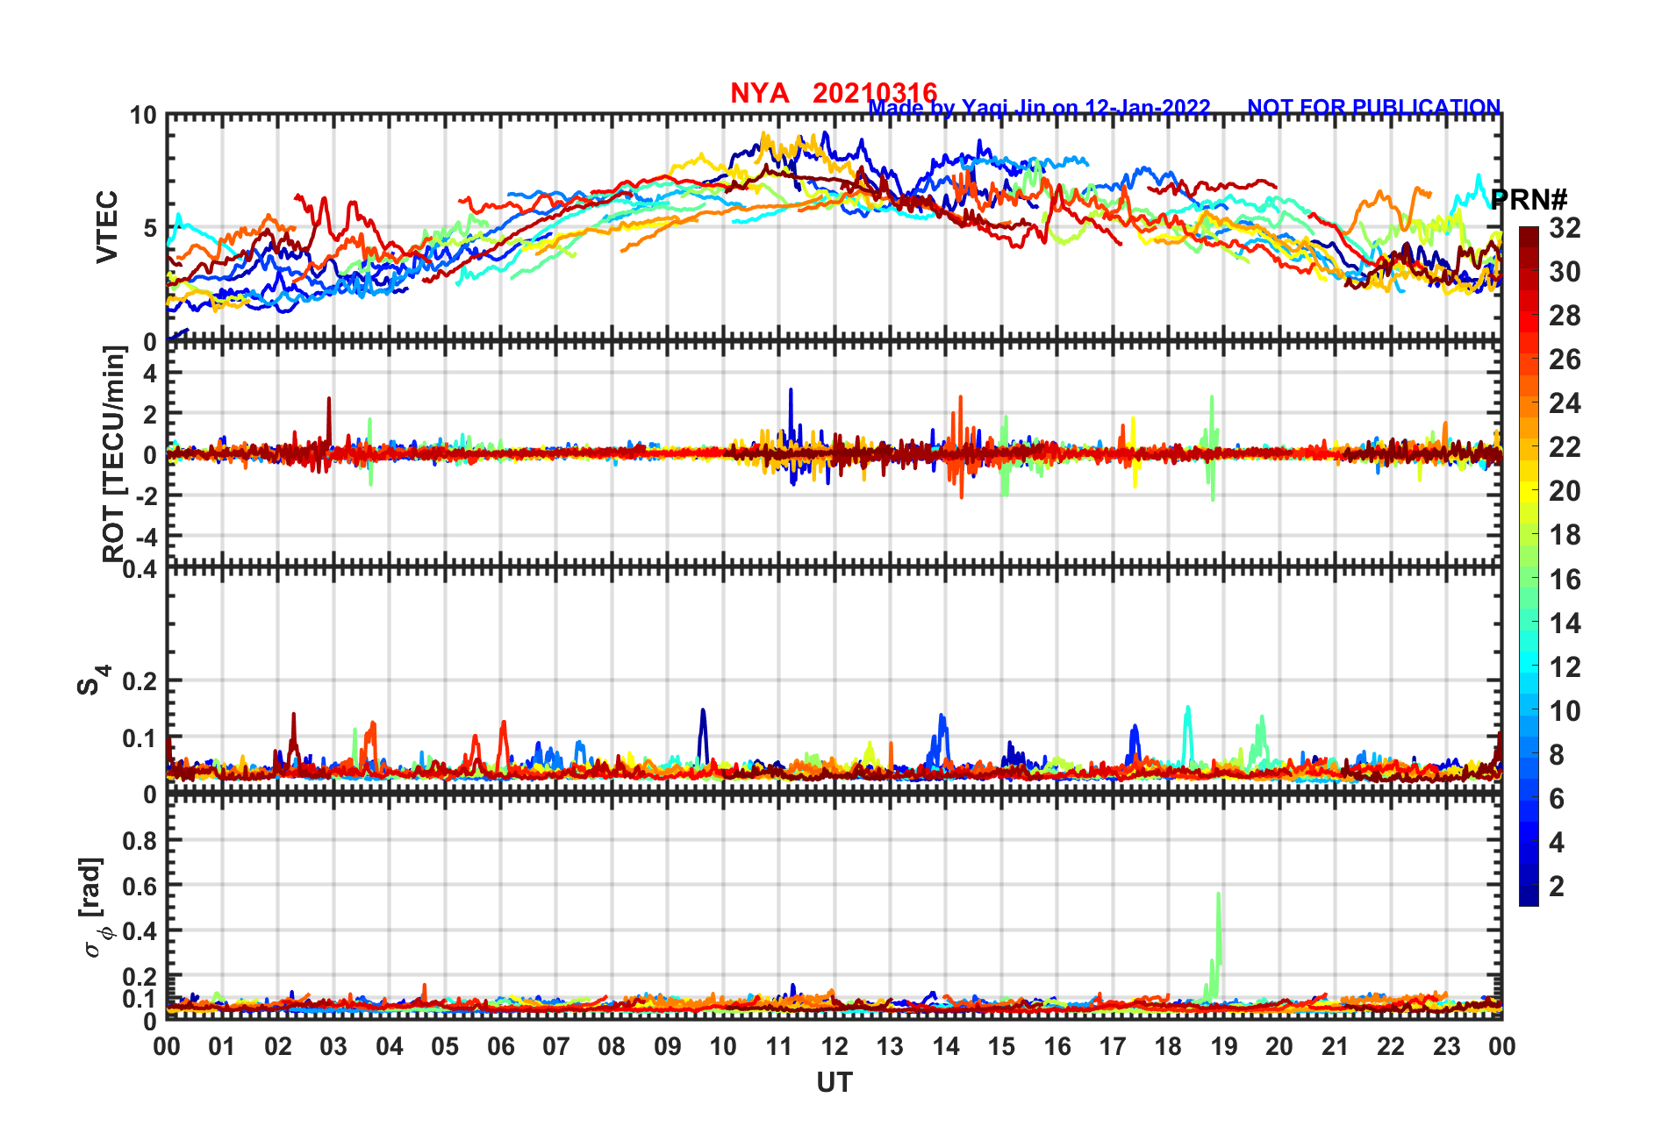Click the 12 tick label on UT axis
The height and width of the screenshot is (1133, 1669).
coord(834,1046)
